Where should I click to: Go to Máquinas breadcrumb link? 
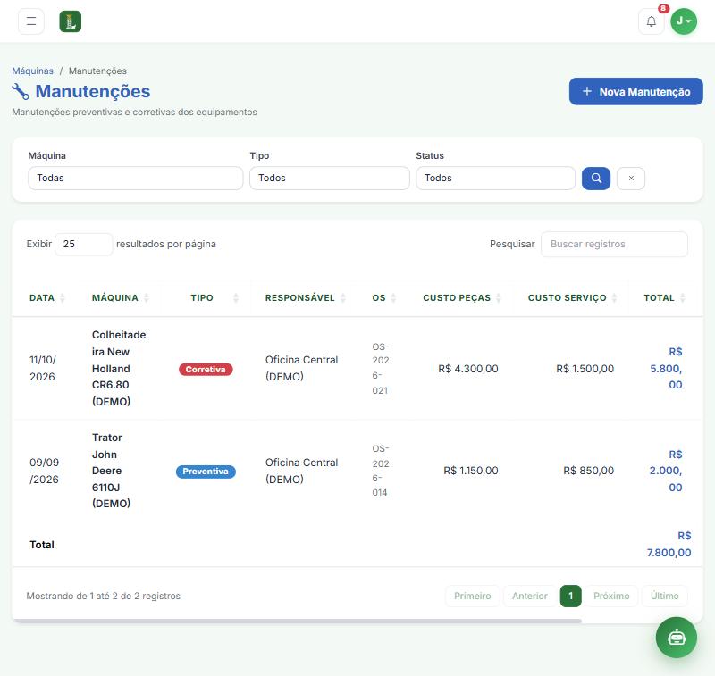32,71
